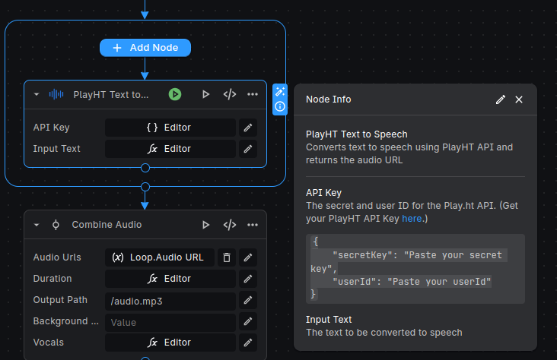This screenshot has width=557, height=360.
Task: Run the PlayHT Text to Speech node
Action: [205, 95]
